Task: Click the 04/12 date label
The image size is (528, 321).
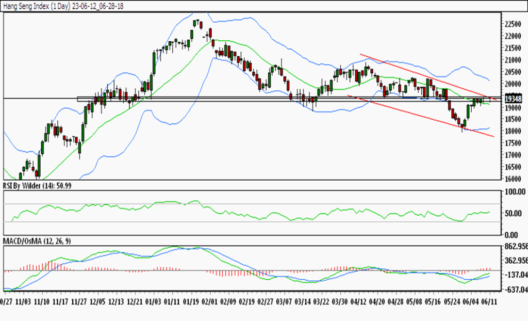Action: point(358,301)
